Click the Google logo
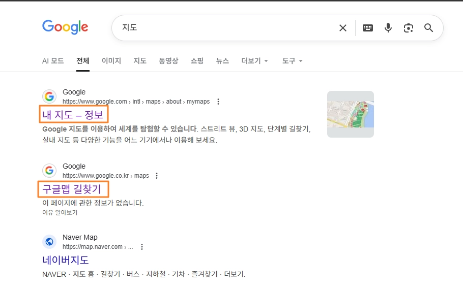The width and height of the screenshot is (463, 292). click(x=65, y=27)
